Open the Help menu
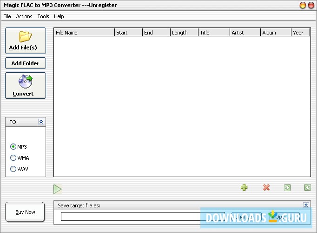This screenshot has height=233, width=317. (59, 16)
